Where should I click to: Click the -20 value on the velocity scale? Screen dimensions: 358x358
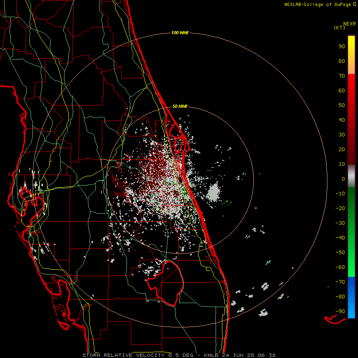pyautogui.click(x=340, y=208)
